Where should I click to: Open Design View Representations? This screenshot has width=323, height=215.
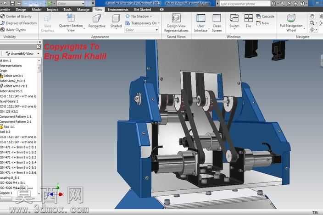click(176, 22)
